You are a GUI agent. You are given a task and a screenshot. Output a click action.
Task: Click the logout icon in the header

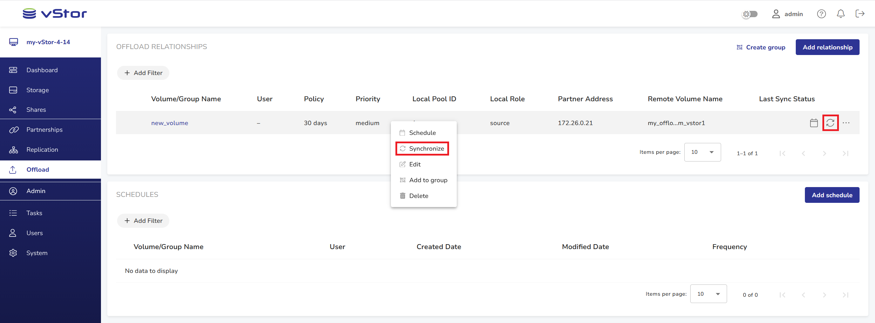(860, 14)
